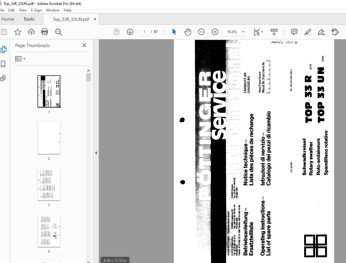Open the Help menu
Screen dimensions: 346x263
point(68,10)
